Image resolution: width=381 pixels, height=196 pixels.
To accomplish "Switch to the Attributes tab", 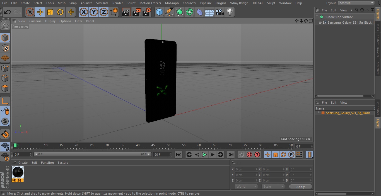I will tap(378, 108).
